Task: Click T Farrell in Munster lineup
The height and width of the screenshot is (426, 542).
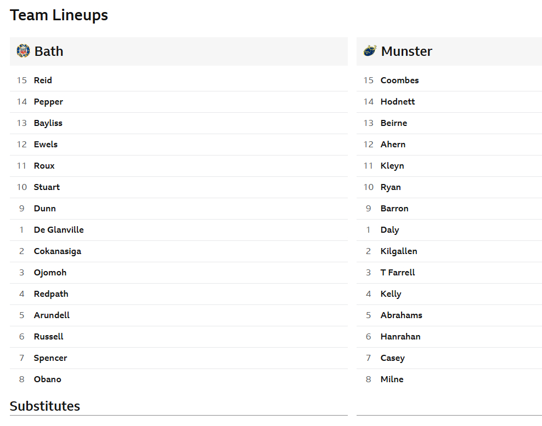Action: point(398,273)
